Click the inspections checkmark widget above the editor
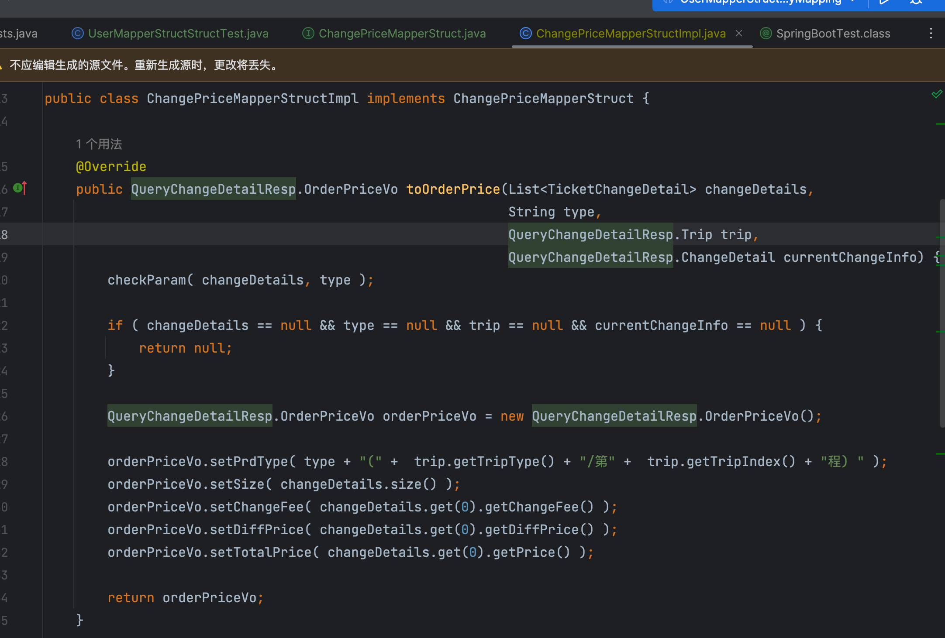 tap(936, 94)
